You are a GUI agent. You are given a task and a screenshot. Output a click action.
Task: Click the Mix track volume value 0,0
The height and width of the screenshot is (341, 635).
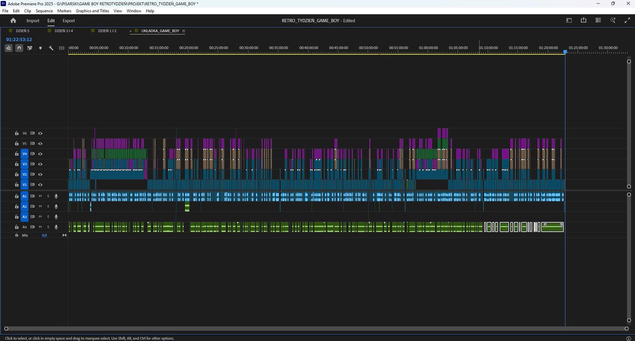click(x=44, y=235)
